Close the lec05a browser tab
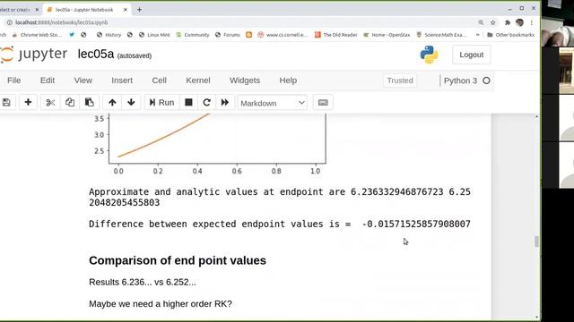This screenshot has width=574, height=322. [x=126, y=10]
